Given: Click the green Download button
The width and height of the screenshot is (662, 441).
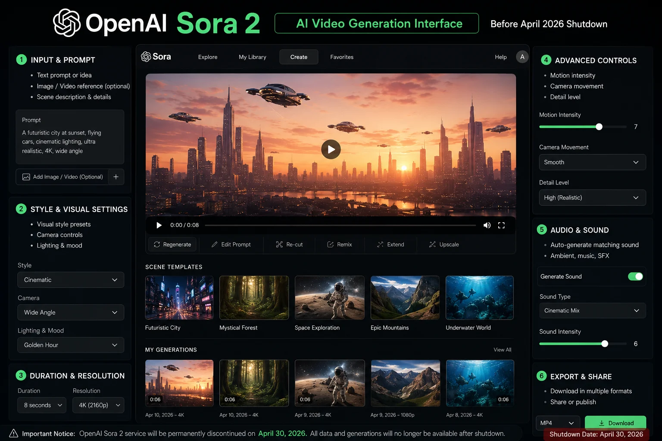Looking at the screenshot, I should 615,423.
